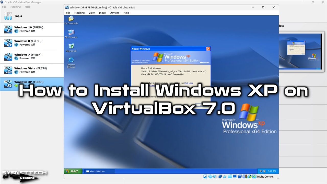Click the Windows 10 VM OS icon
The width and height of the screenshot is (327, 184).
[8, 29]
